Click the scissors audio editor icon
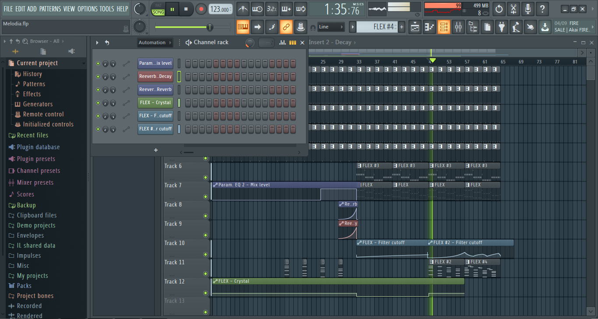This screenshot has width=598, height=319. 514,9
